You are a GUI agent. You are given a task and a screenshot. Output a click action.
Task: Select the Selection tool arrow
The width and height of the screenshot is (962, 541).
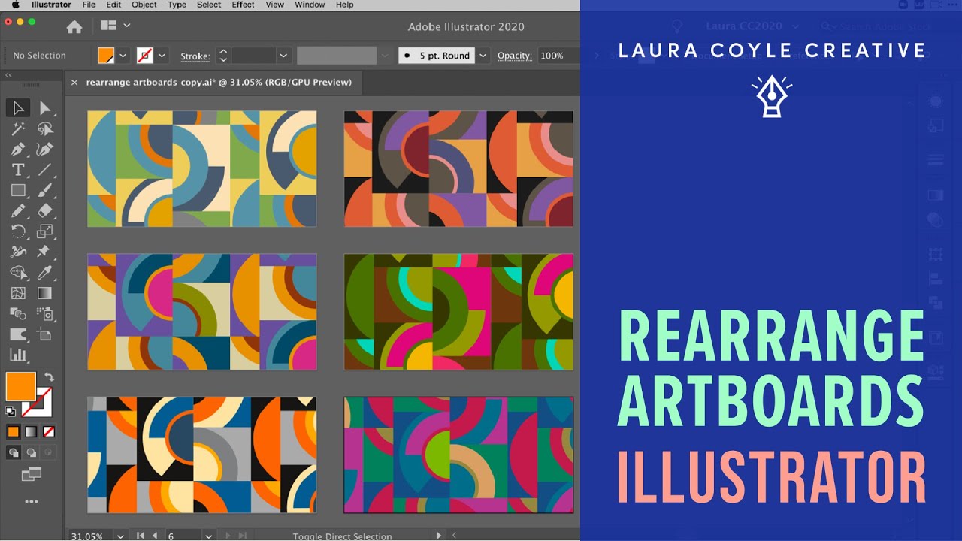(x=18, y=108)
